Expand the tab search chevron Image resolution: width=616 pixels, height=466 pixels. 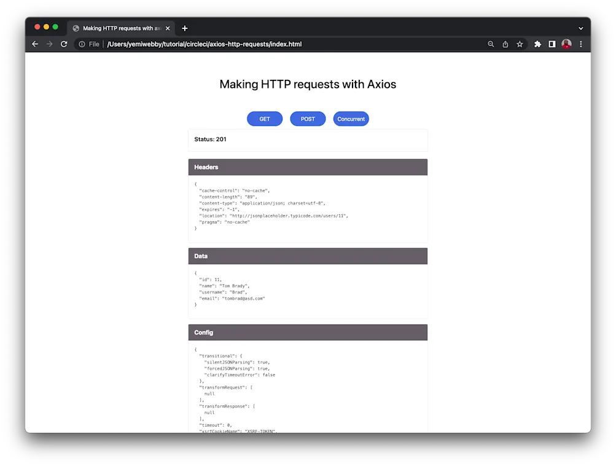580,28
